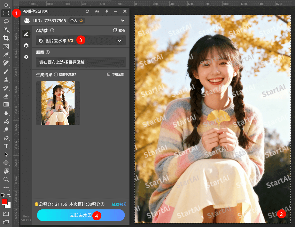Image resolution: width=295 pixels, height=227 pixels.
Task: Toggle the pin on StartAI panel
Action: 106,12
